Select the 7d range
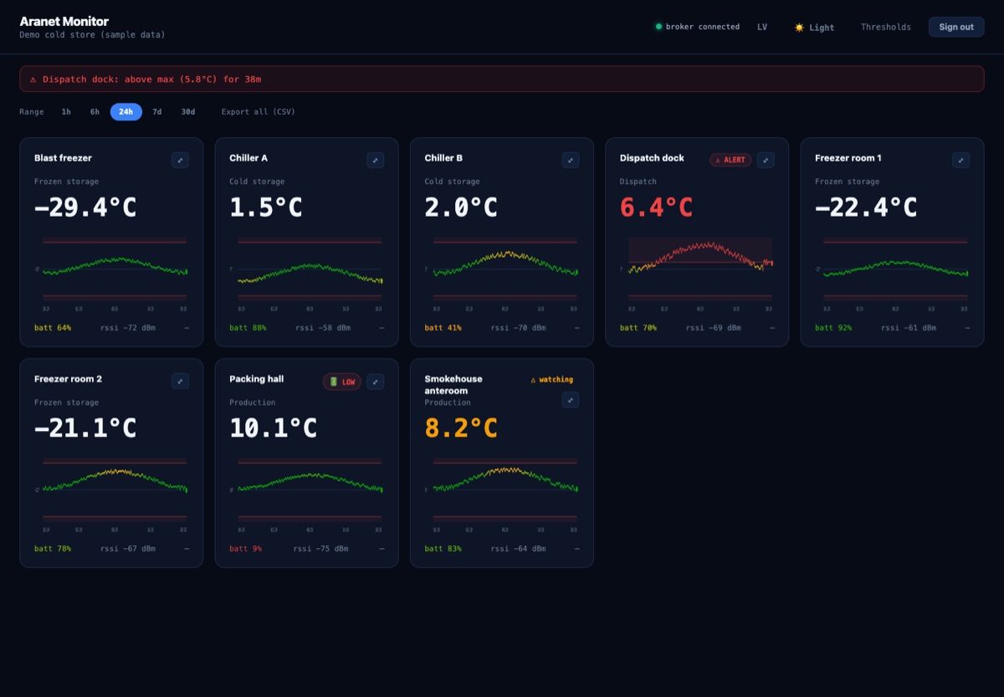This screenshot has width=1004, height=697. pos(156,111)
